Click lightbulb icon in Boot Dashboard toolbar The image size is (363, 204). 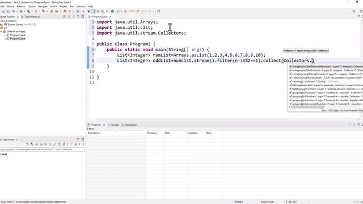tap(64, 144)
